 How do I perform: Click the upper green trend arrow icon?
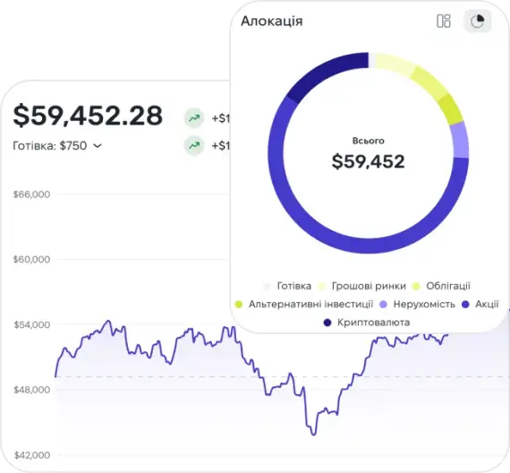(x=194, y=118)
